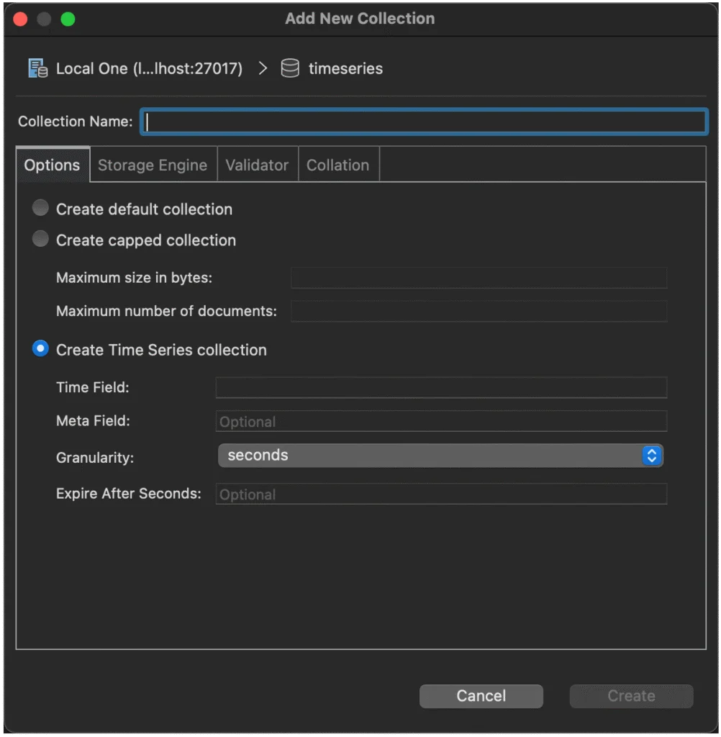
Task: Open the Collation tab
Action: [338, 165]
